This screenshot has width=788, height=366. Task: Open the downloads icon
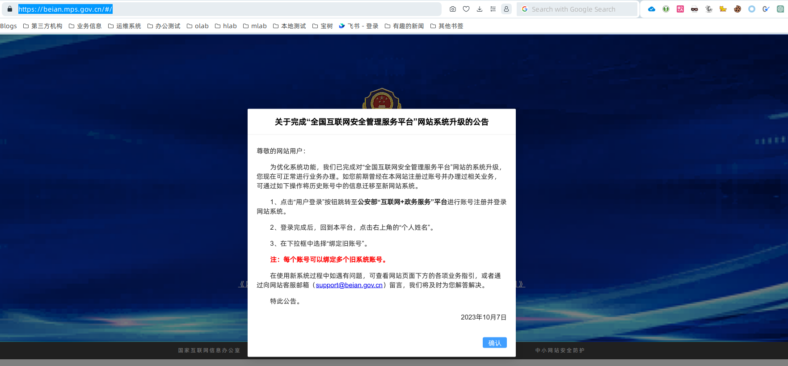[x=480, y=9]
